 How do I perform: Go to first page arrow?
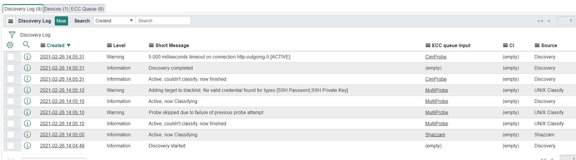point(540,21)
